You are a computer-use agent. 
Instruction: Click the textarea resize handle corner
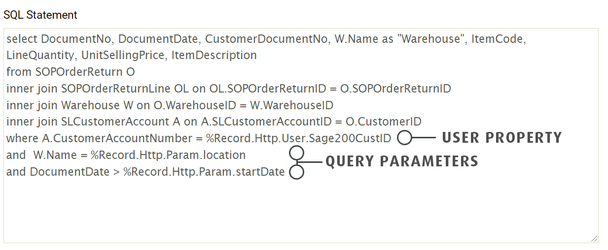click(594, 238)
